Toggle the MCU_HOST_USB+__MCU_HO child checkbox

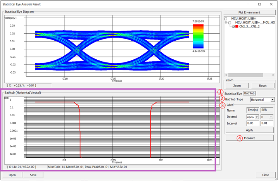[230, 23]
